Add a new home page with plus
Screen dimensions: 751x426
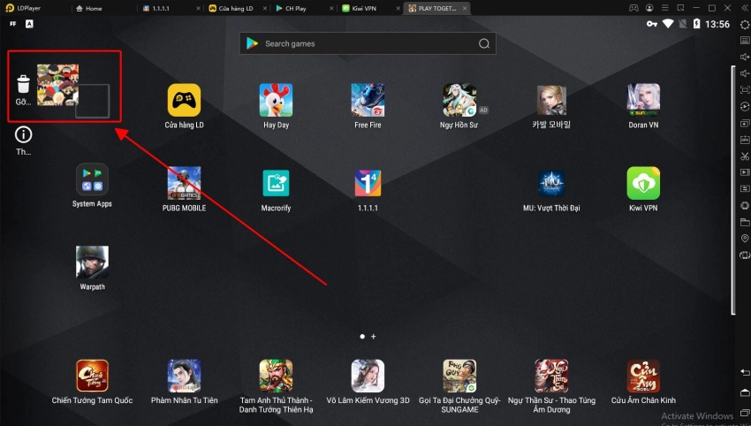[374, 337]
